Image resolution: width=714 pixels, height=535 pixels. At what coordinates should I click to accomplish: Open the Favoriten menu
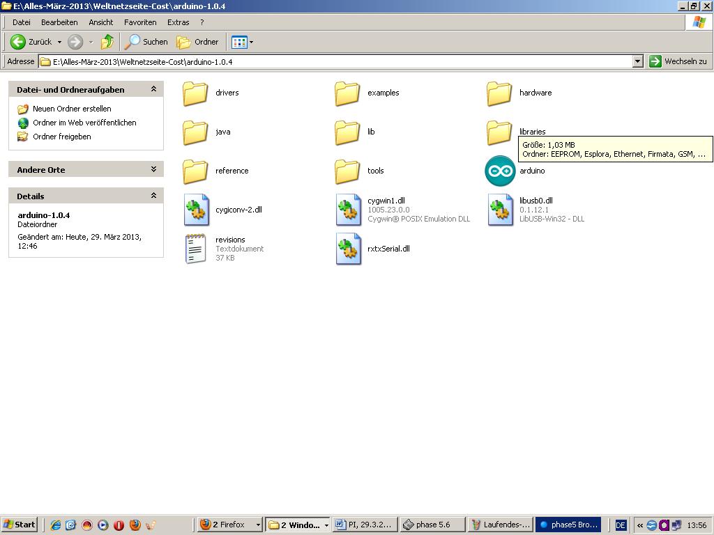click(140, 22)
